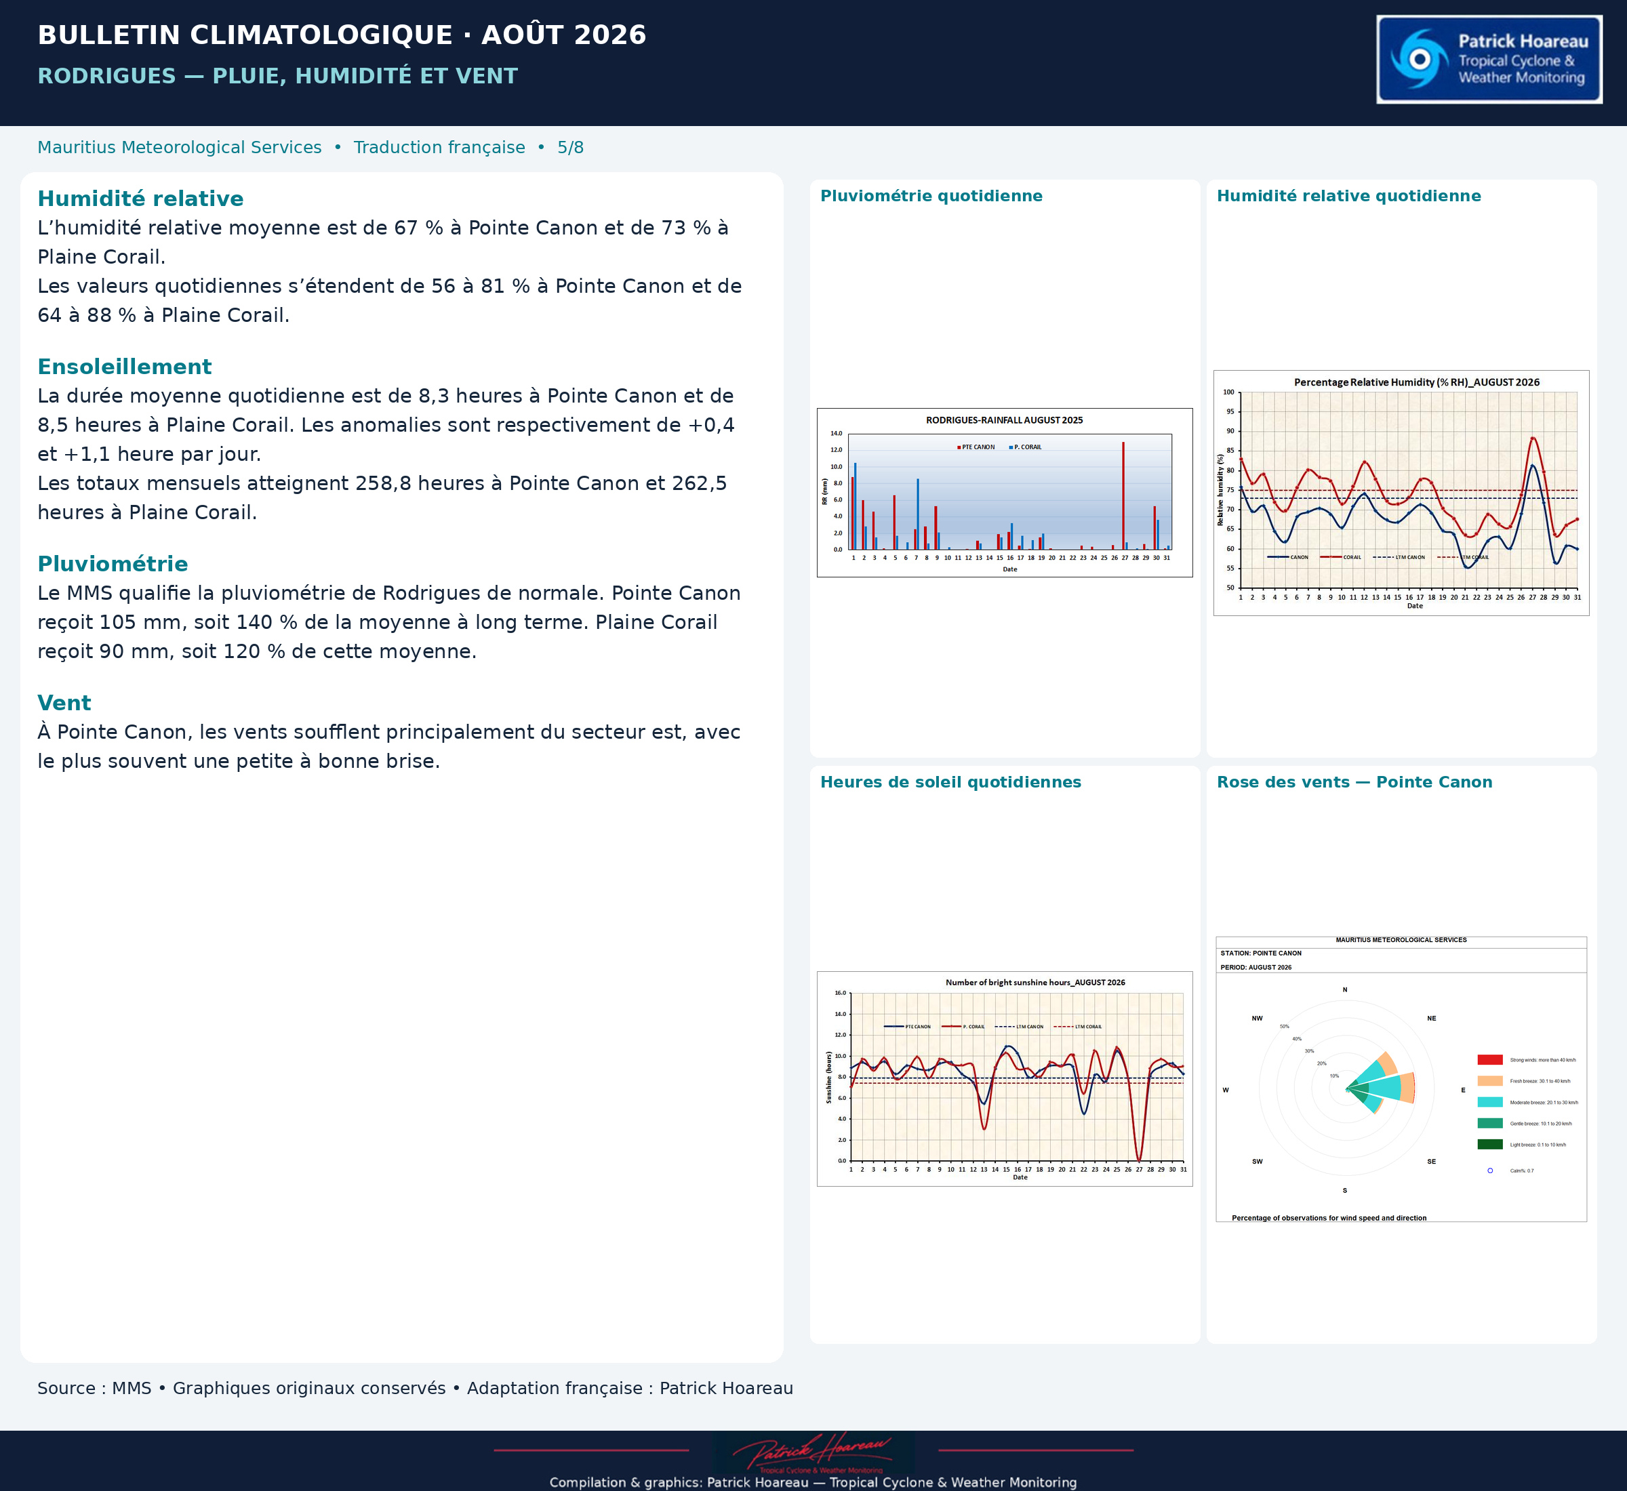Click the Traduction française label
The height and width of the screenshot is (1491, 1627).
point(439,148)
